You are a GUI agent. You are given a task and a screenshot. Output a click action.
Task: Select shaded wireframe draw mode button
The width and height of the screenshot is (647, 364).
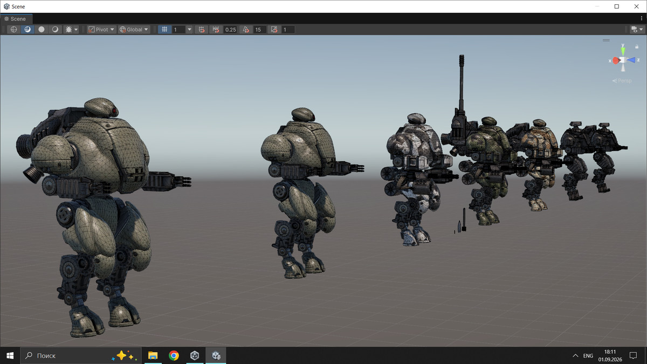27,30
